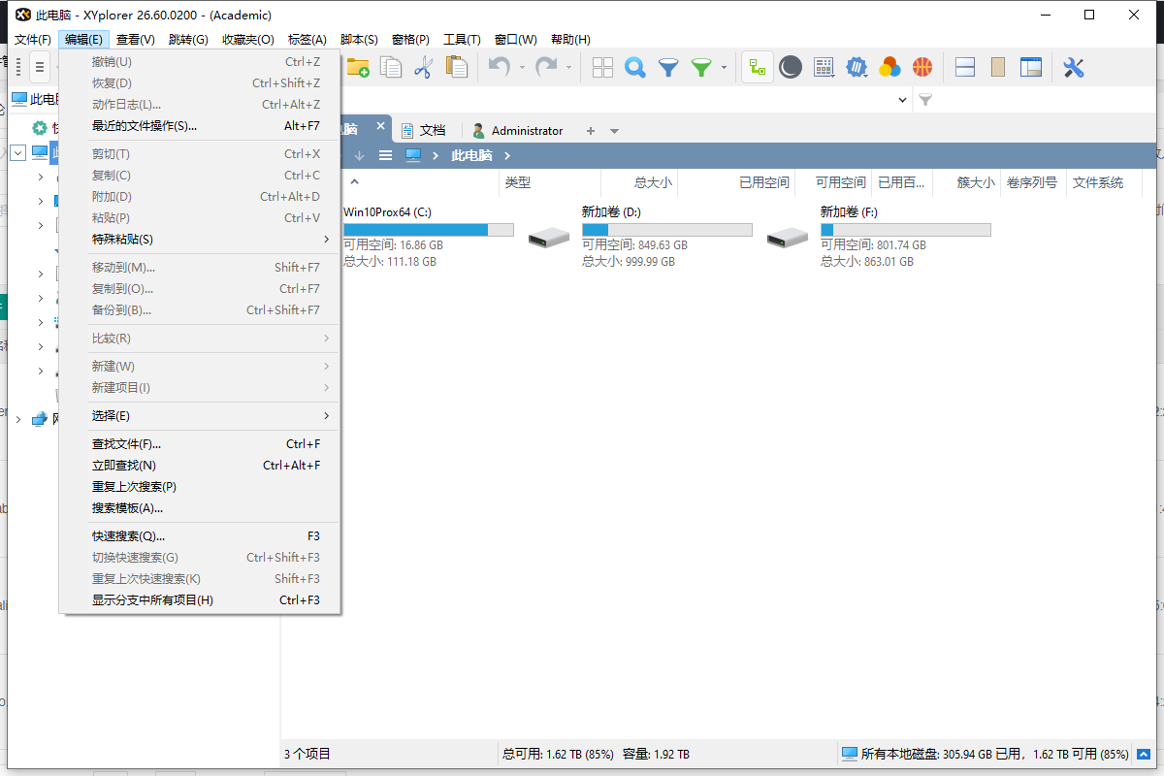1164x776 pixels.
Task: Click the color filters circles icon
Action: (889, 67)
